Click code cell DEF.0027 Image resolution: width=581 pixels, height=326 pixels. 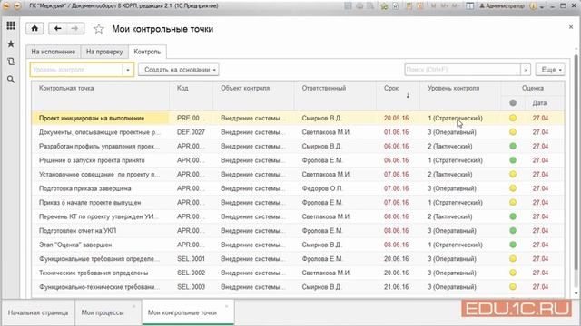(x=191, y=132)
